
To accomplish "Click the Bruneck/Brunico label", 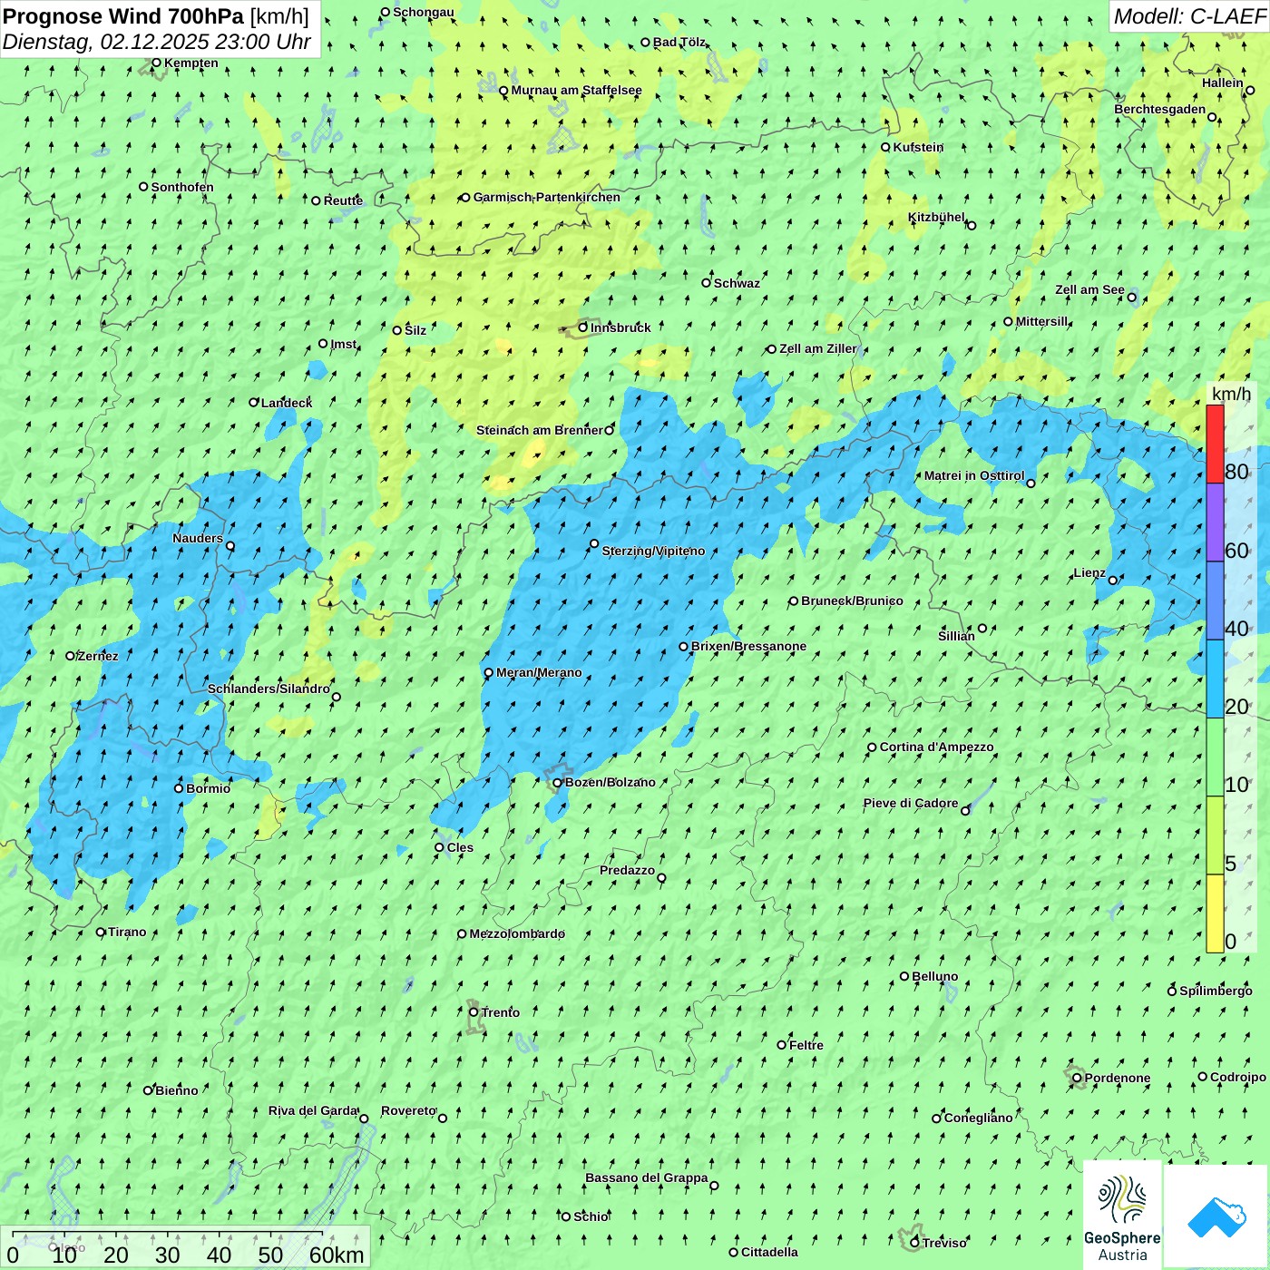I will click(852, 601).
